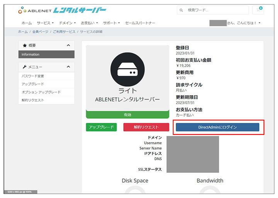The height and width of the screenshot is (198, 278).
Task: Click the wrench icon beside メニュー
Action: 25,67
